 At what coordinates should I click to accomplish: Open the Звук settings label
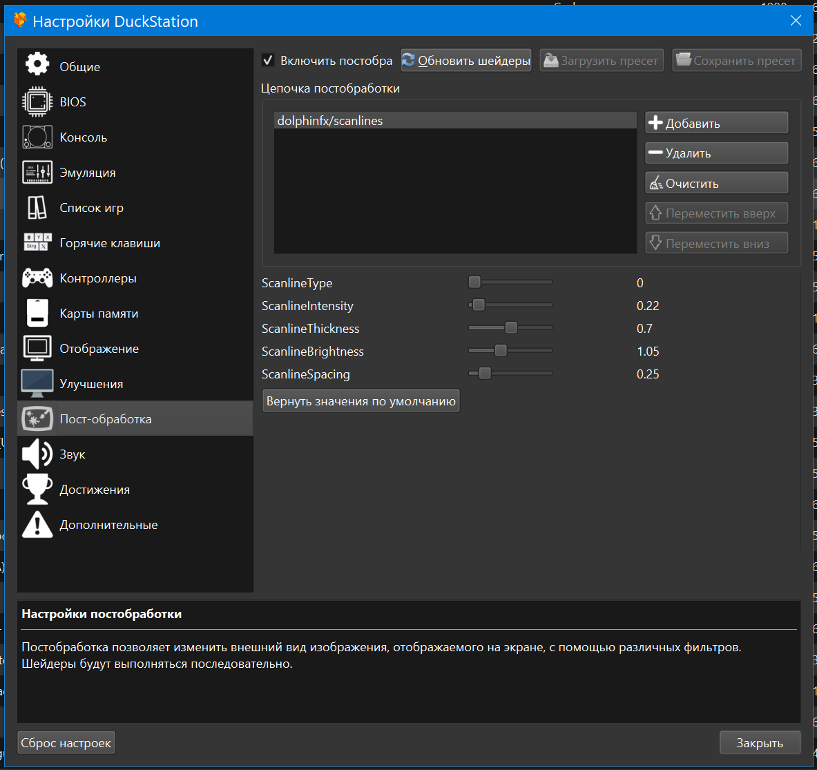[73, 454]
